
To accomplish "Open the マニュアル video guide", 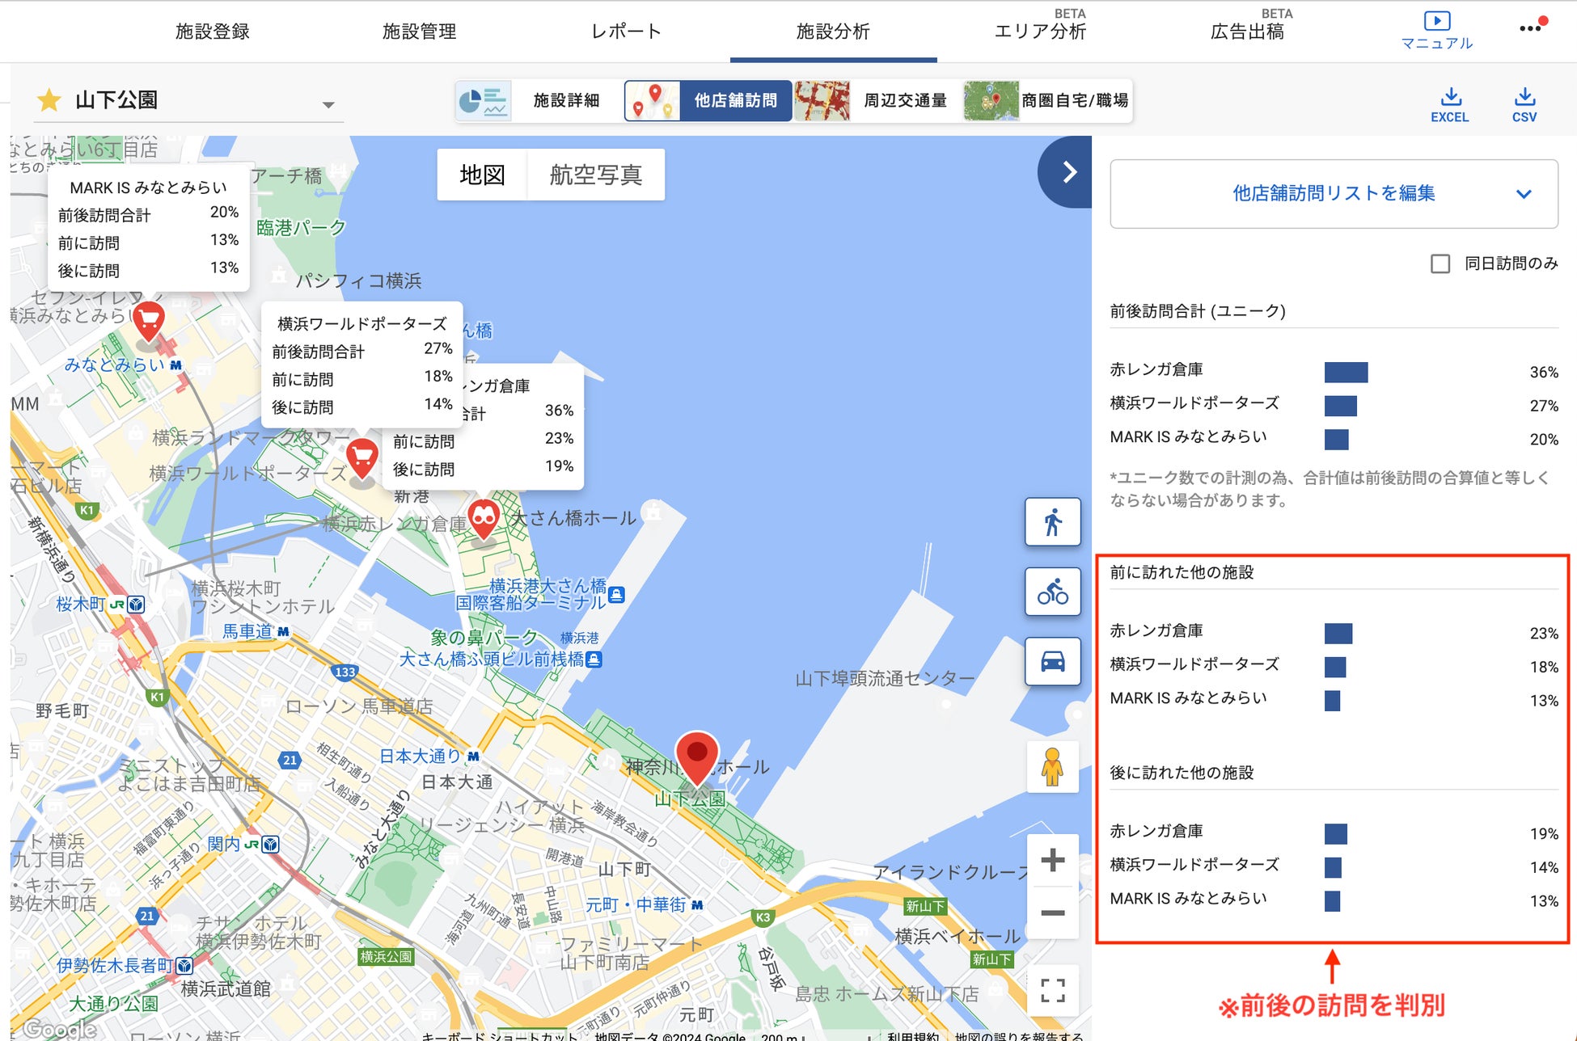I will pos(1436,30).
